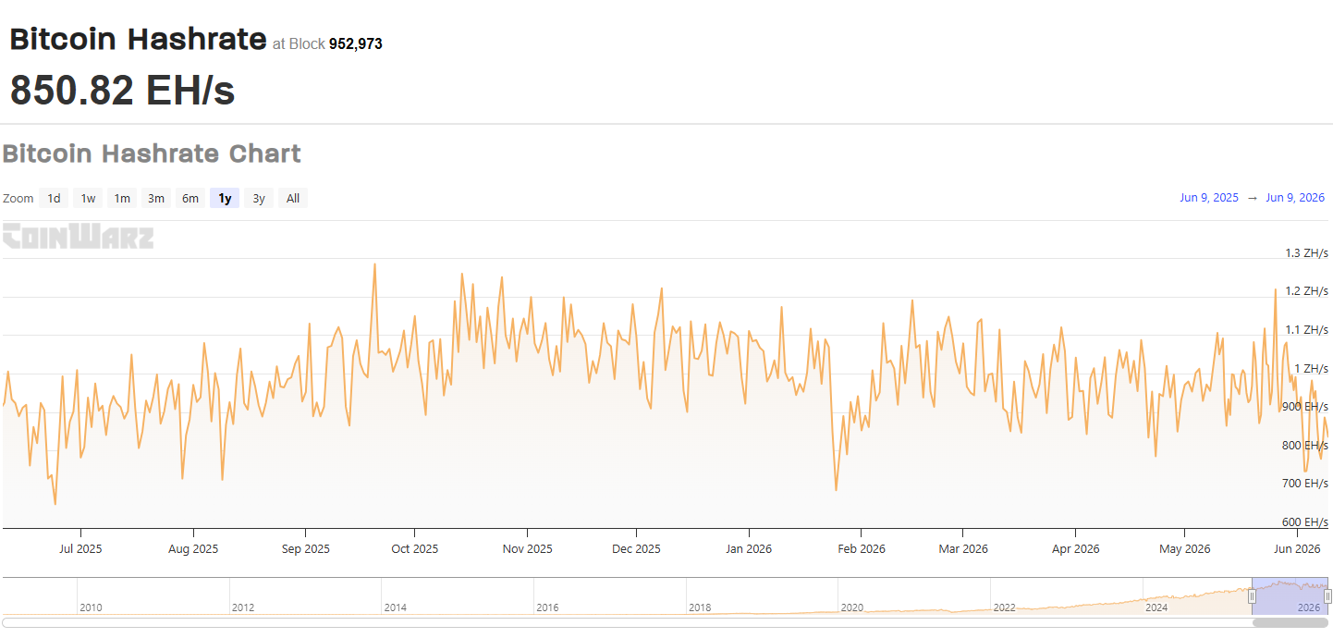Click the Dec 2025 x-axis label
Image resolution: width=1333 pixels, height=638 pixels.
637,548
